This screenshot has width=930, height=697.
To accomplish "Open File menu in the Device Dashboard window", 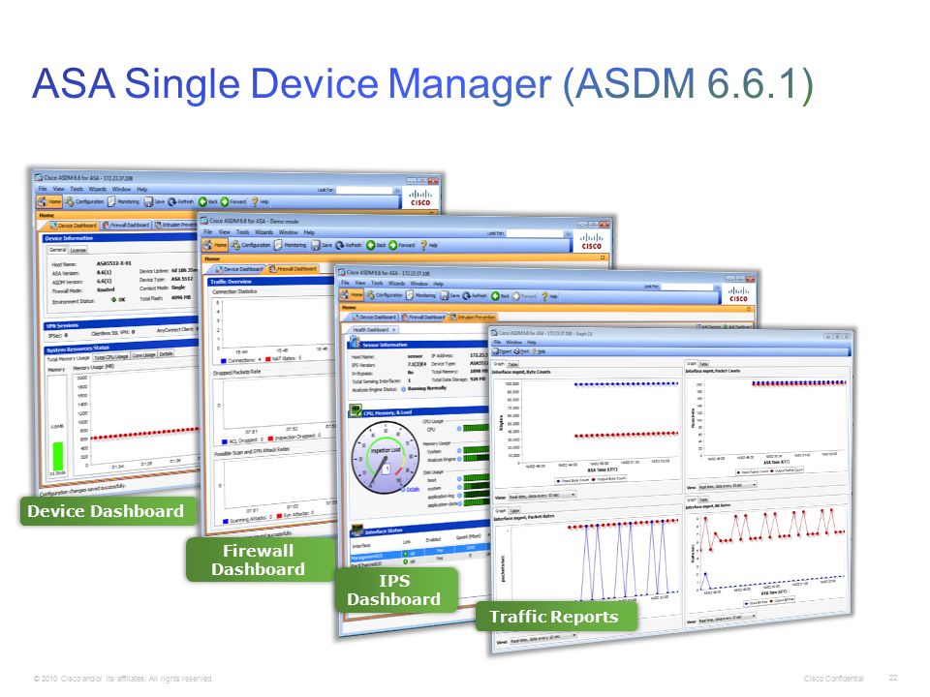I will (43, 189).
